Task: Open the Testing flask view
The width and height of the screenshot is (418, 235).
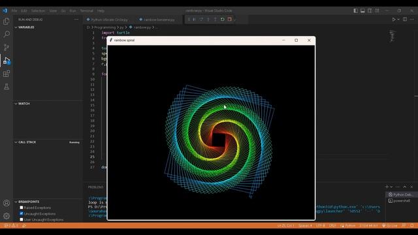Action: pos(7,87)
